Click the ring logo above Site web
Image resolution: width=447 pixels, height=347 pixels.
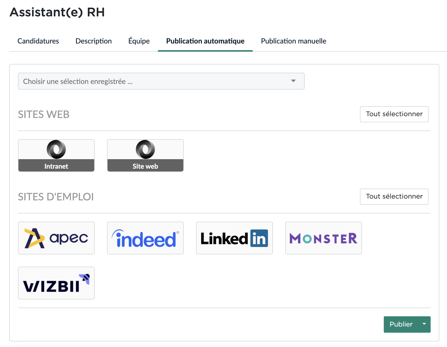click(x=145, y=149)
